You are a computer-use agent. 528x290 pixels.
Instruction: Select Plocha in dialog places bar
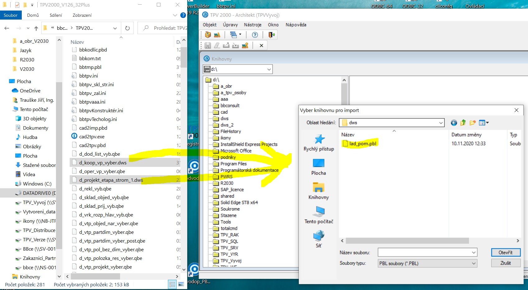pyautogui.click(x=319, y=167)
